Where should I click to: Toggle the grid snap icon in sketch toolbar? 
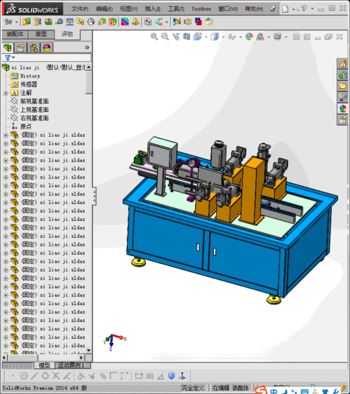click(149, 376)
